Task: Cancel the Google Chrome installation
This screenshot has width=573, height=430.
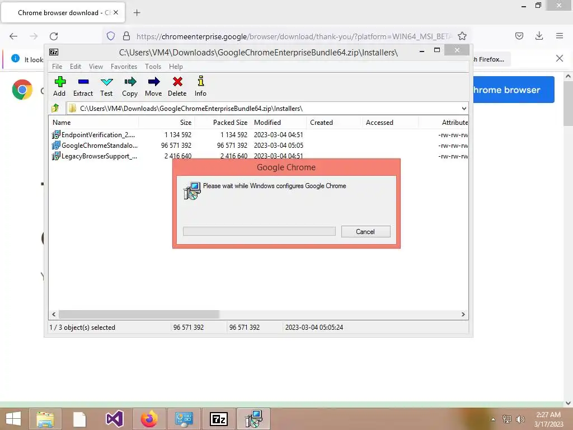Action: click(x=365, y=231)
